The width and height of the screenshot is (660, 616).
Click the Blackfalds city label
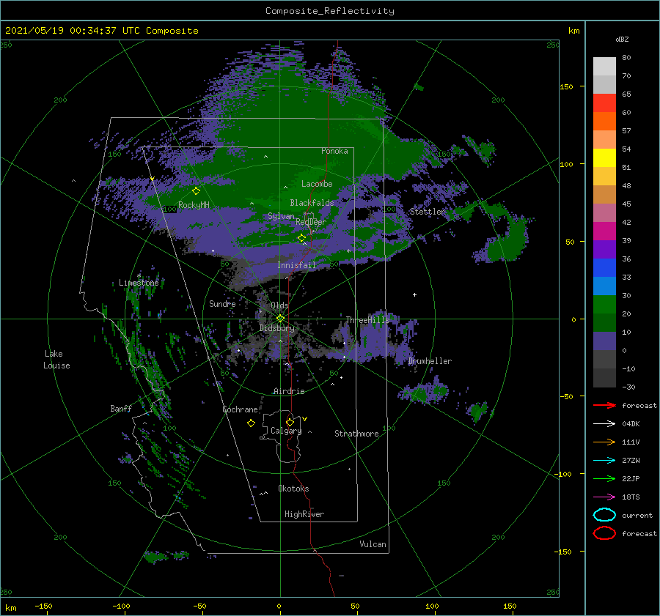click(x=312, y=203)
